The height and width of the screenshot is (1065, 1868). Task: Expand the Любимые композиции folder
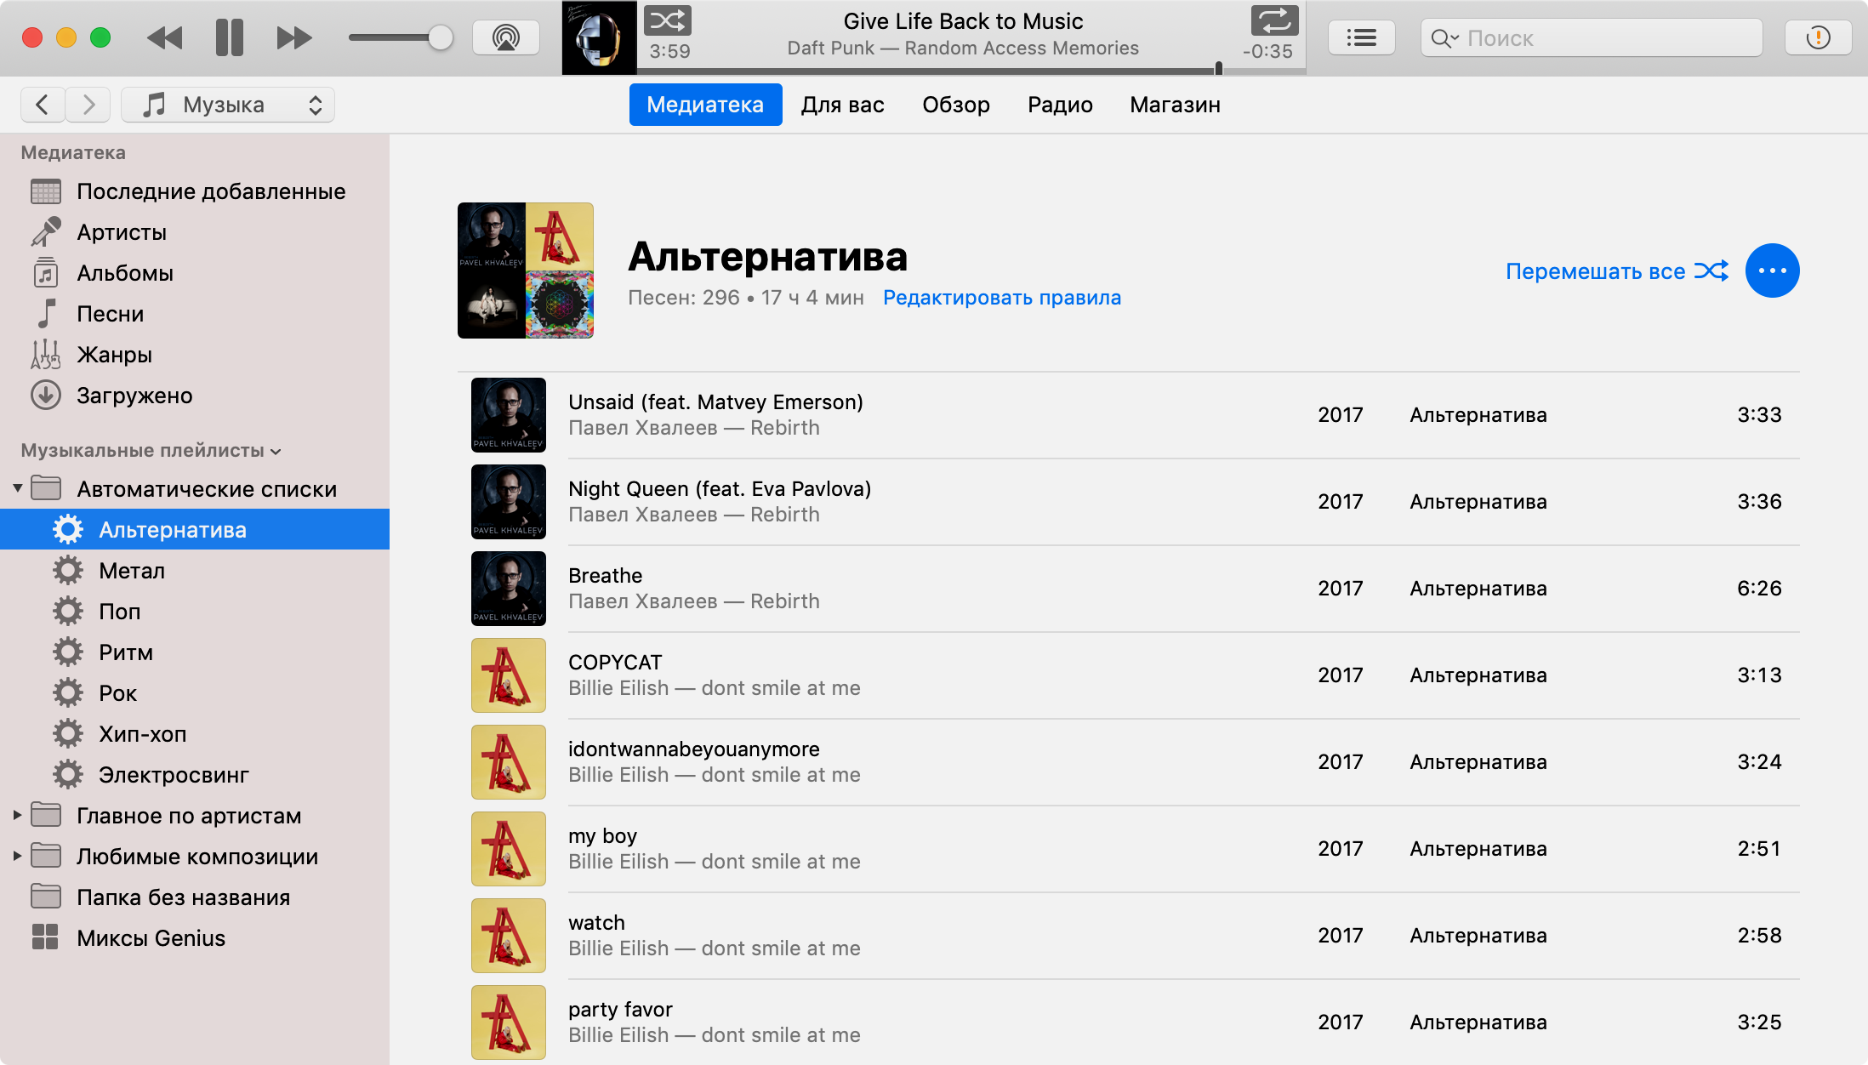click(x=13, y=856)
